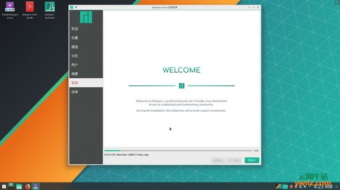The height and width of the screenshot is (190, 340).
Task: Close the Manjaro Linux installer window
Action: [x=258, y=7]
